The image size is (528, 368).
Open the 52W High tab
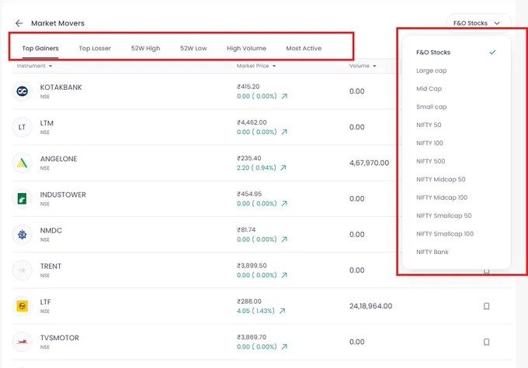pyautogui.click(x=145, y=48)
